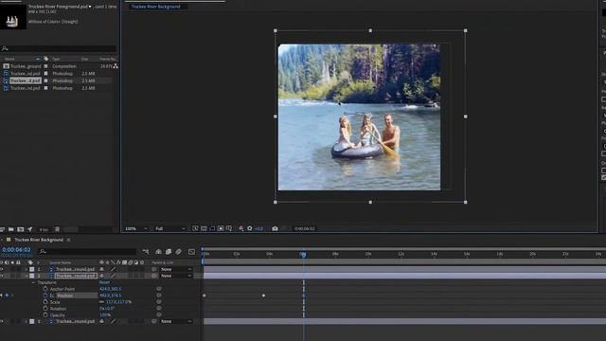Click the Opacity stopwatch icon
The image size is (606, 341).
45,315
